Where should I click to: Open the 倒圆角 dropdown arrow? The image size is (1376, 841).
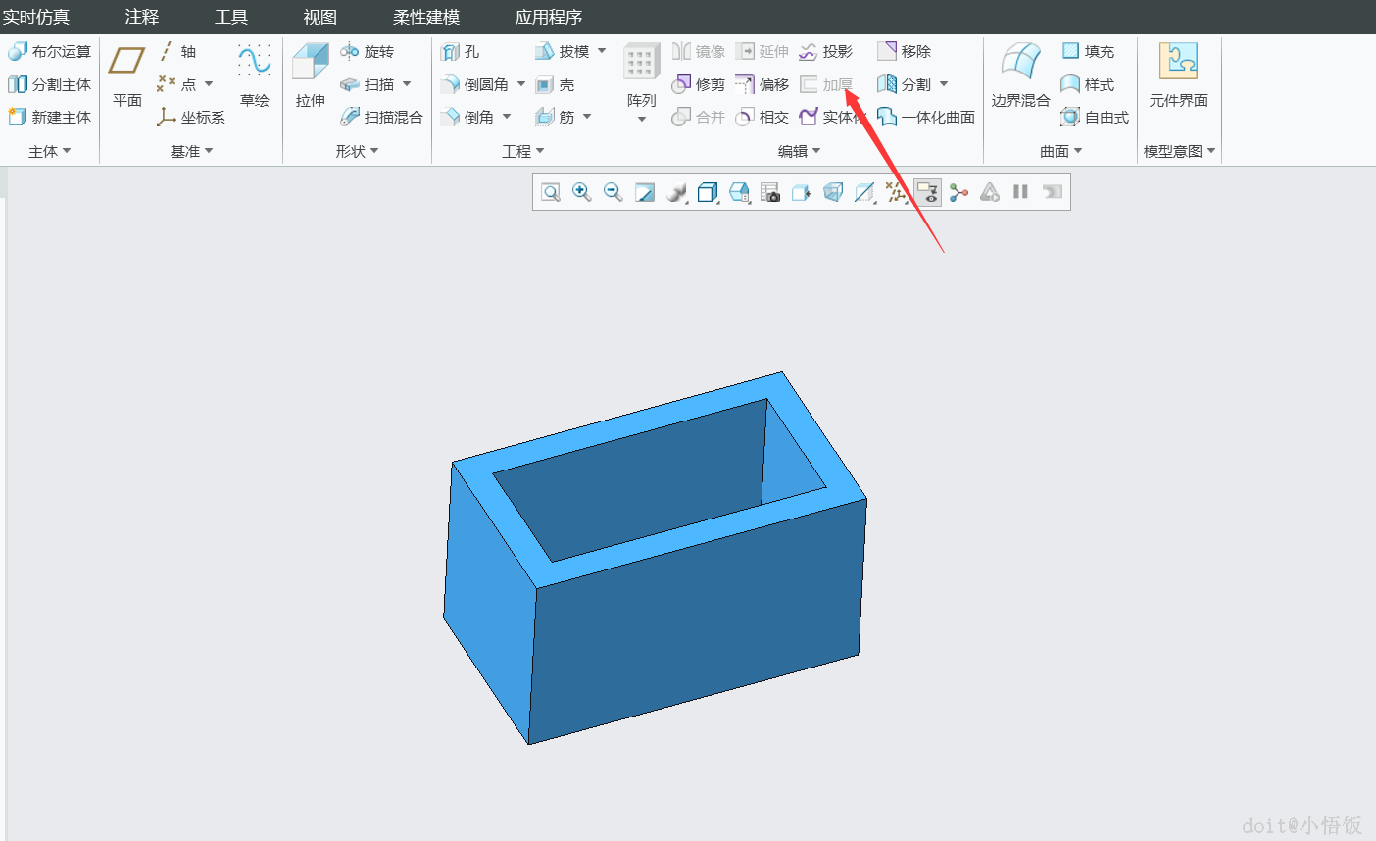pos(521,84)
